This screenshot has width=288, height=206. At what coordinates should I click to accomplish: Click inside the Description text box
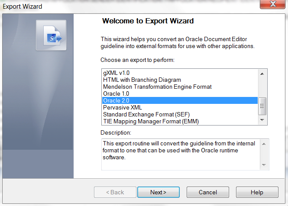[x=181, y=154]
